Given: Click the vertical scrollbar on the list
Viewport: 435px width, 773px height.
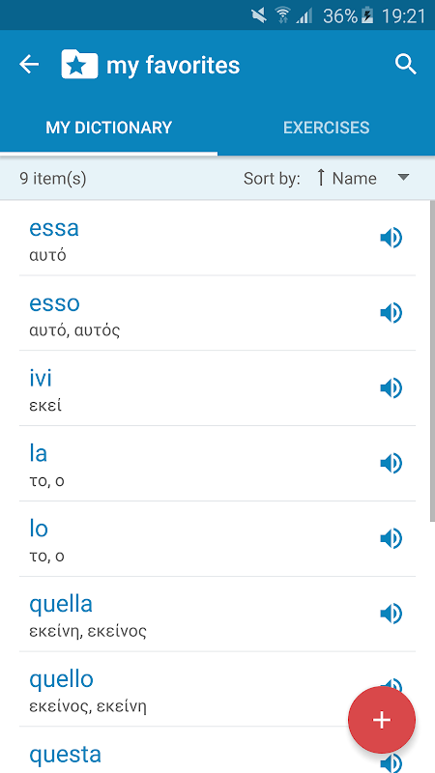Looking at the screenshot, I should (432, 361).
